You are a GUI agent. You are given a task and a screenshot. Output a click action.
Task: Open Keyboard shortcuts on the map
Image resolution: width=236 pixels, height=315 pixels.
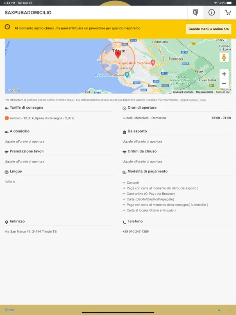coord(183,92)
